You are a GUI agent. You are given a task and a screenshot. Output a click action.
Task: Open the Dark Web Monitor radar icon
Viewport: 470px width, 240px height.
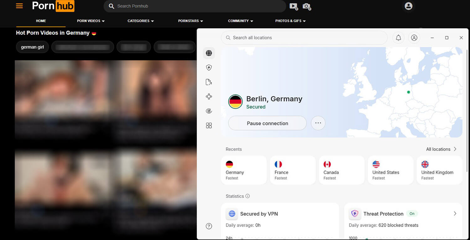(x=209, y=111)
